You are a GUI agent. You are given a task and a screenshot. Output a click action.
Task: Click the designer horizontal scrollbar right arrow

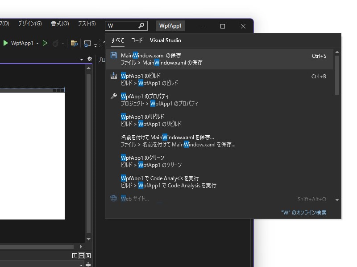(x=81, y=247)
